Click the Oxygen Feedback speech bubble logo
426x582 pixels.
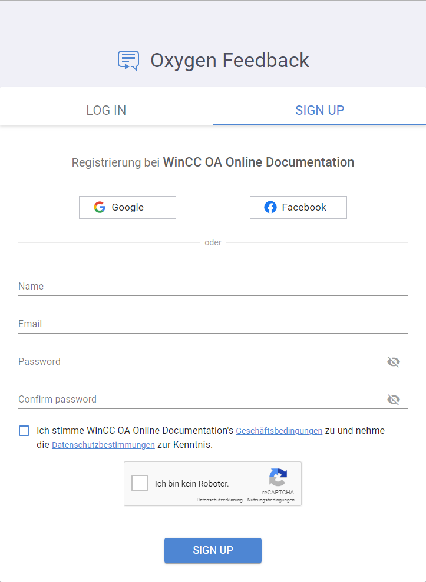point(128,61)
